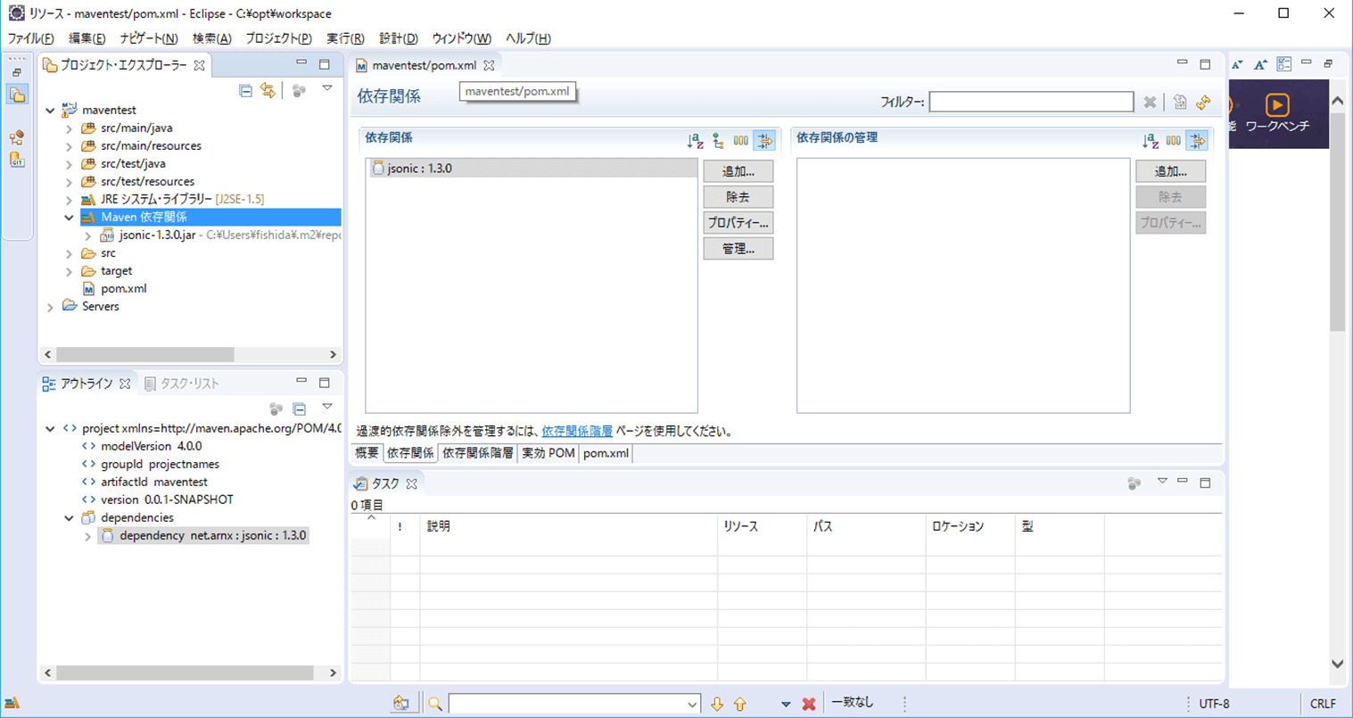Viewport: 1353px width, 718px height.
Task: Click the show groupId icon in dependencies toolbar
Action: pos(741,140)
